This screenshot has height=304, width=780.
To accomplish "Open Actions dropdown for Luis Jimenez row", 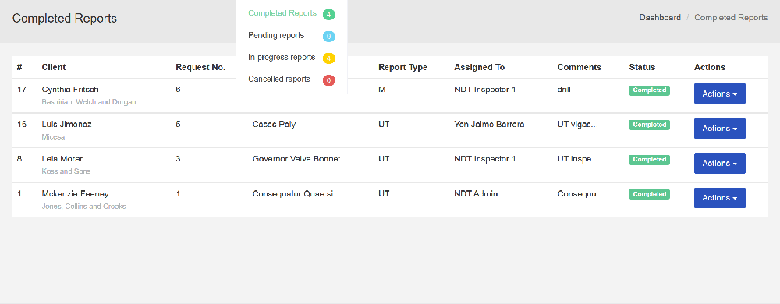I will [719, 129].
